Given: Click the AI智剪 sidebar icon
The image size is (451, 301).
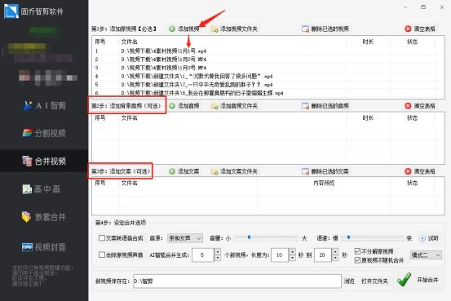Looking at the screenshot, I should click(28, 105).
